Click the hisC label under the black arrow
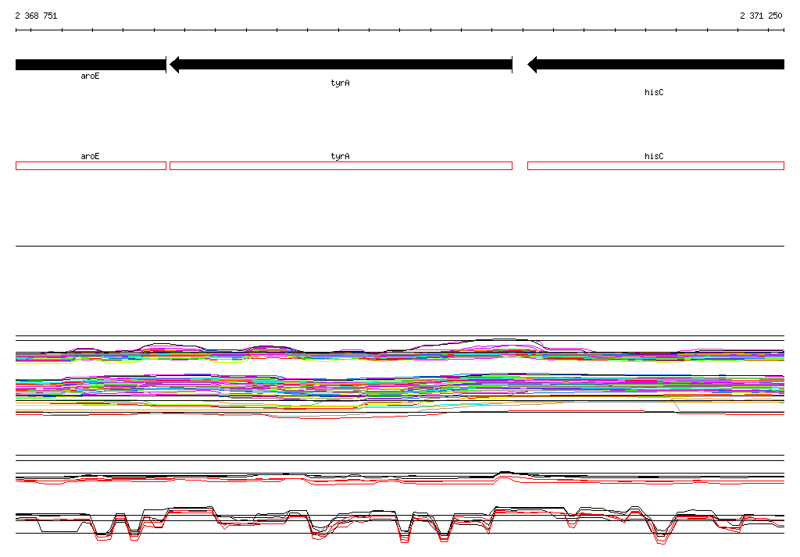This screenshot has height=557, width=800. (654, 92)
